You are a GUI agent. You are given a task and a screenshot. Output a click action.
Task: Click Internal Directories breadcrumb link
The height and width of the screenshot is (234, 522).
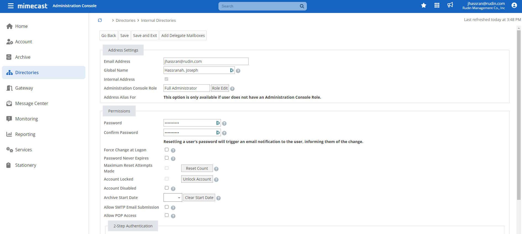158,20
